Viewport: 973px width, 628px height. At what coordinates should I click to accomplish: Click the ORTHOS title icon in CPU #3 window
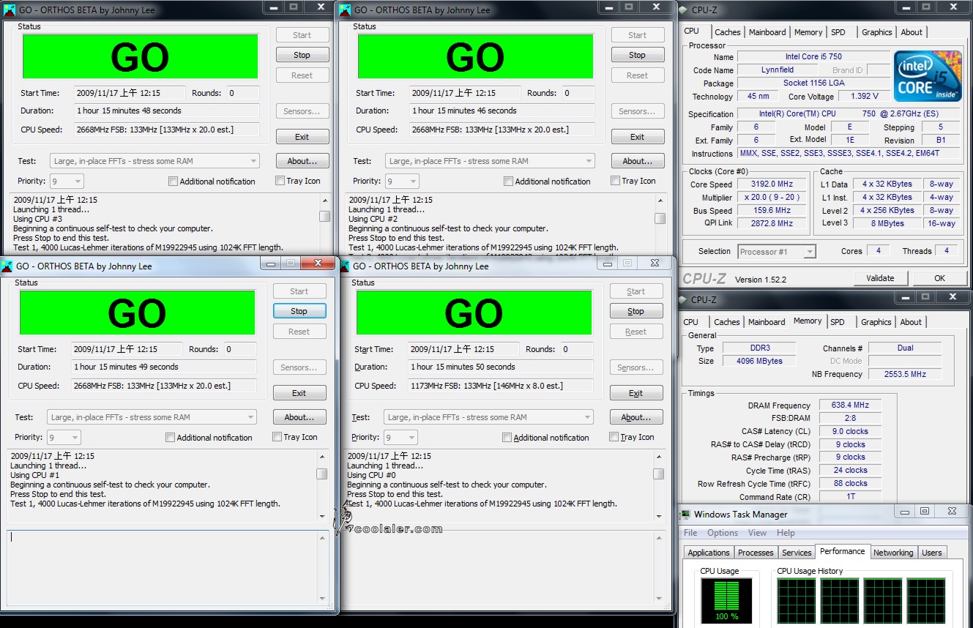9,10
